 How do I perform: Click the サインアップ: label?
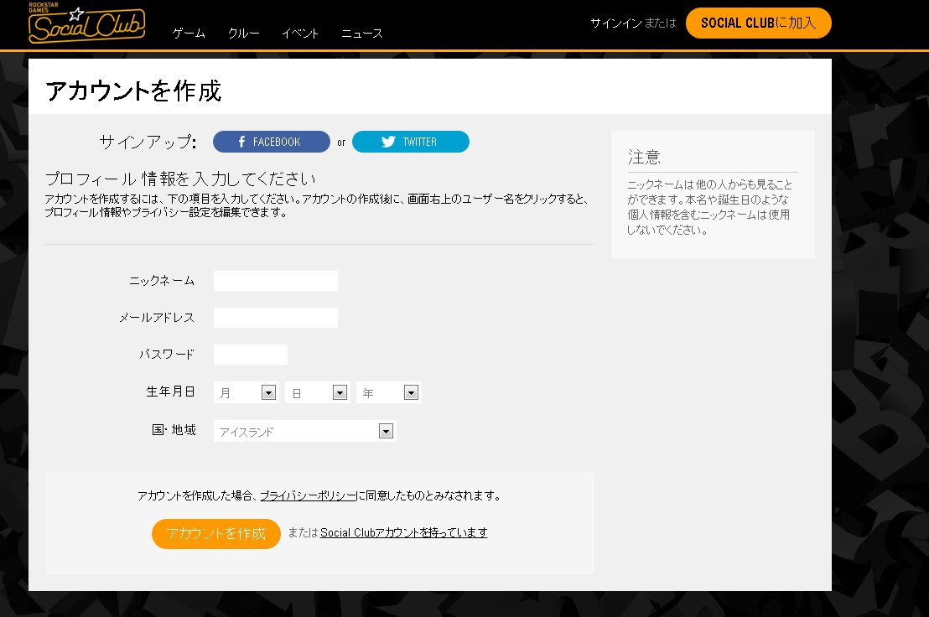click(x=148, y=143)
